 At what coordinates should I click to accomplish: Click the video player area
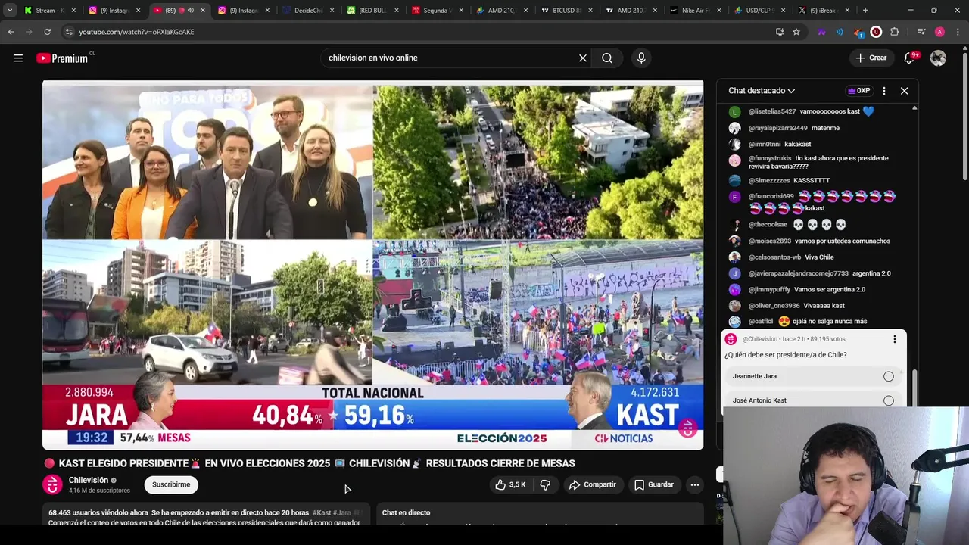click(372, 265)
